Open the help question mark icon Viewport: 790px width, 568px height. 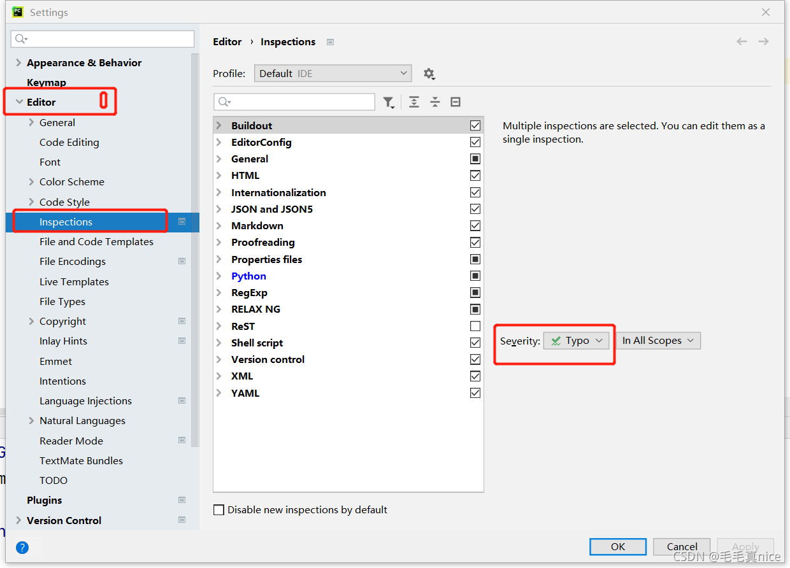coord(22,547)
